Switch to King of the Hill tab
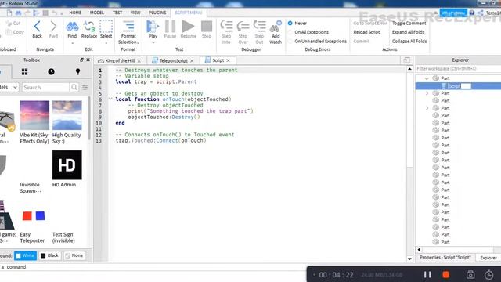501x282 pixels. pos(120,60)
